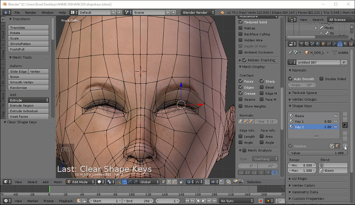The height and width of the screenshot is (205, 355).
Task: Expand the Vertex Groups panel
Action: [x=304, y=99]
